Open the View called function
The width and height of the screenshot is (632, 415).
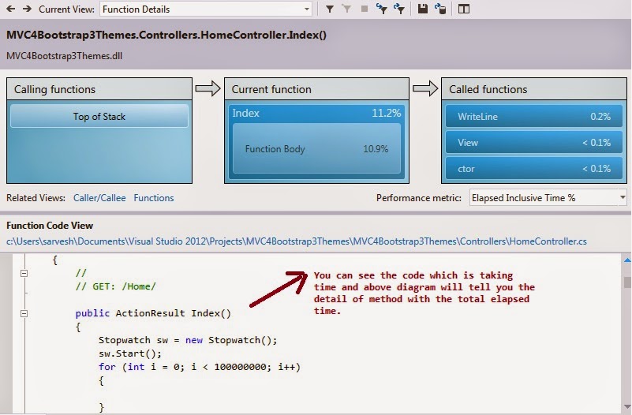click(x=534, y=143)
